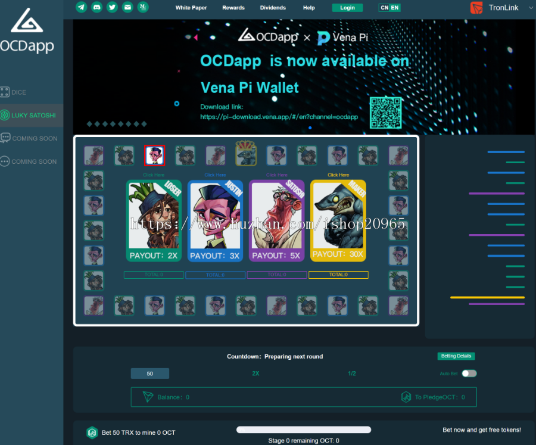Click 'Bet now and get free tokens!' text
Image resolution: width=536 pixels, height=445 pixels.
point(482,430)
